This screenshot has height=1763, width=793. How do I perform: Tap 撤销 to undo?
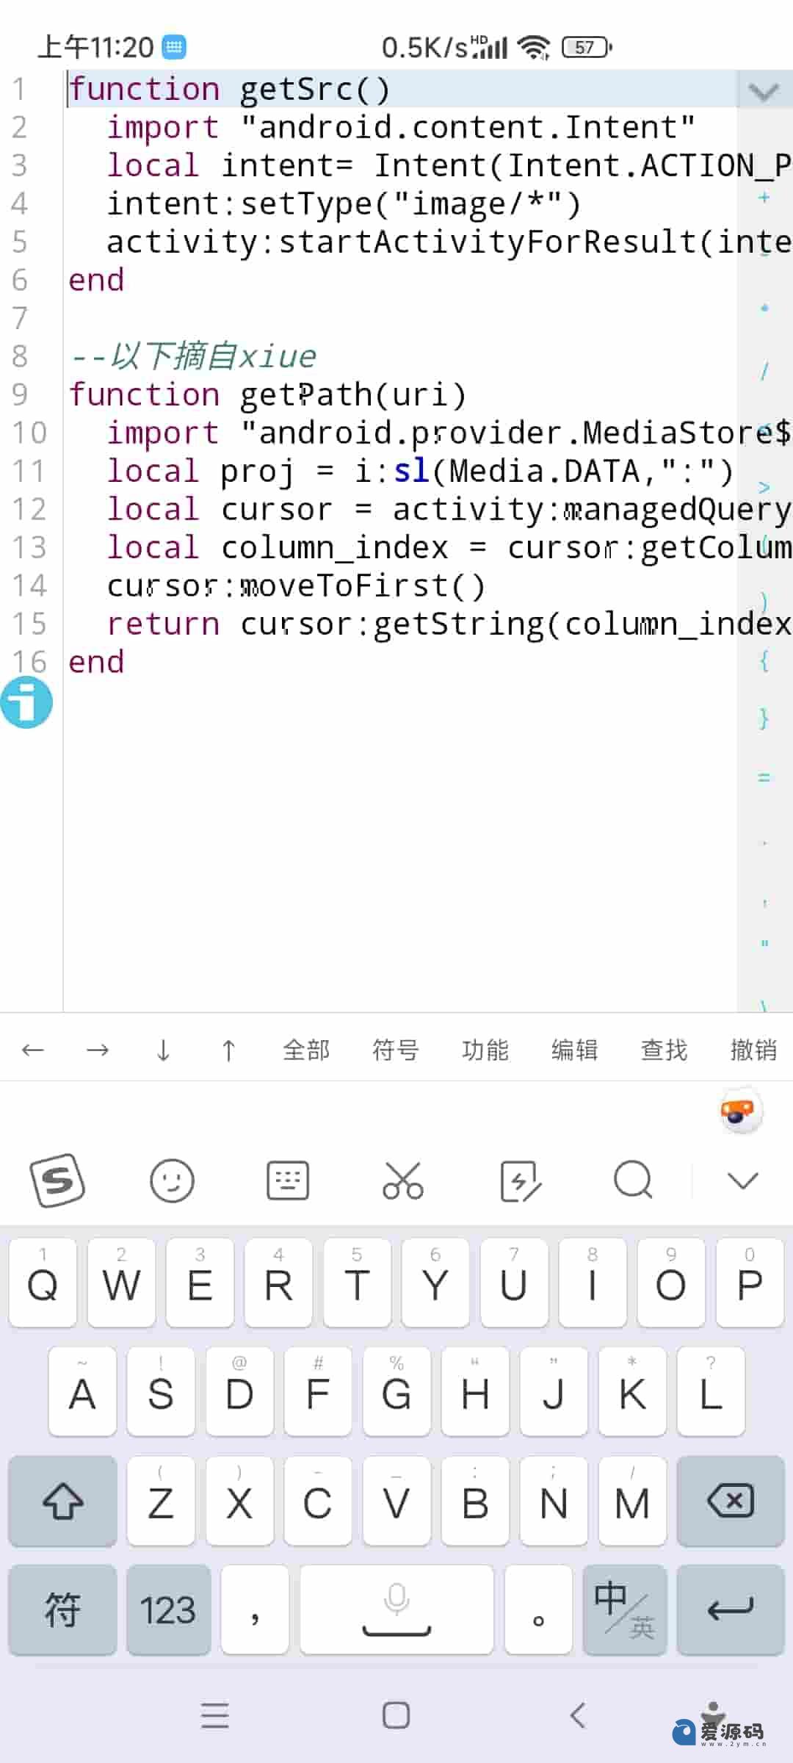click(x=753, y=1050)
